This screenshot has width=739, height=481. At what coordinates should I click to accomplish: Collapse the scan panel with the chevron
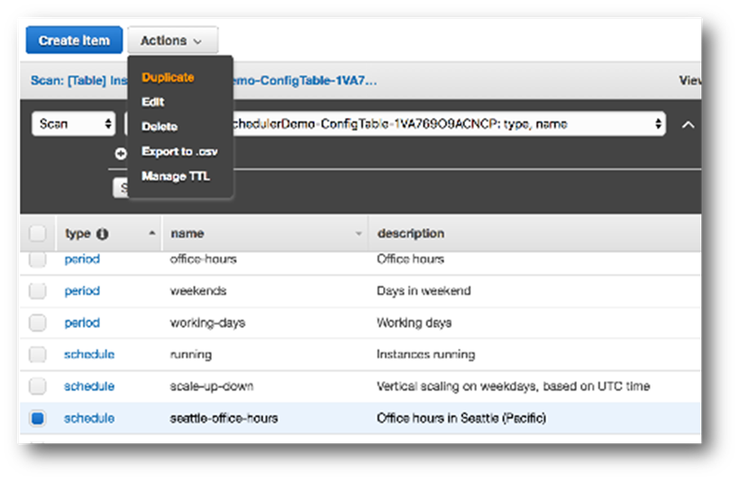pyautogui.click(x=689, y=125)
